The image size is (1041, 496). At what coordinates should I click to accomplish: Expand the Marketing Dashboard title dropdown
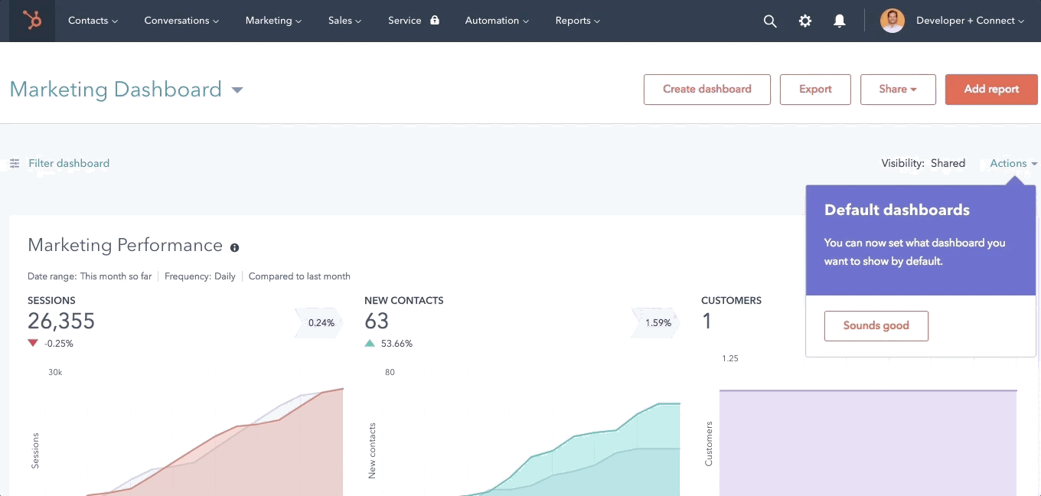pos(237,90)
